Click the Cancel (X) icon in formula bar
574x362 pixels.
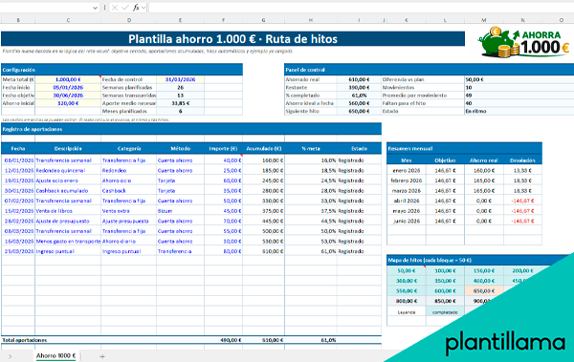click(x=115, y=8)
